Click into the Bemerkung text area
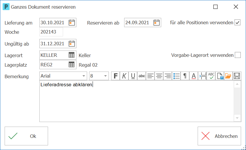The height and width of the screenshot is (150, 246). pyautogui.click(x=137, y=101)
